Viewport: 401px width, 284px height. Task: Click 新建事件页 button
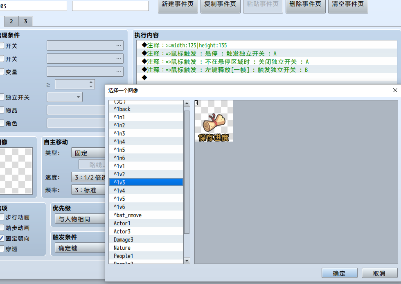pos(178,6)
